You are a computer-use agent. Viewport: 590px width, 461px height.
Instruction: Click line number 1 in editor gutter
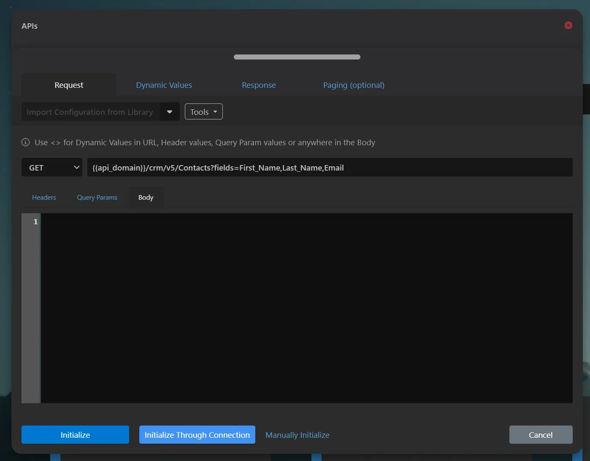point(35,222)
